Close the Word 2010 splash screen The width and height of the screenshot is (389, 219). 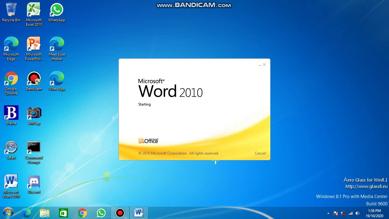[x=264, y=64]
